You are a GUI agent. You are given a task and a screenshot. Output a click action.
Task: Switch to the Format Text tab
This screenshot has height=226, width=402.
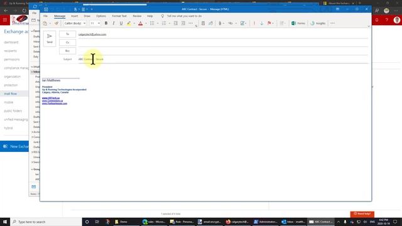(119, 16)
